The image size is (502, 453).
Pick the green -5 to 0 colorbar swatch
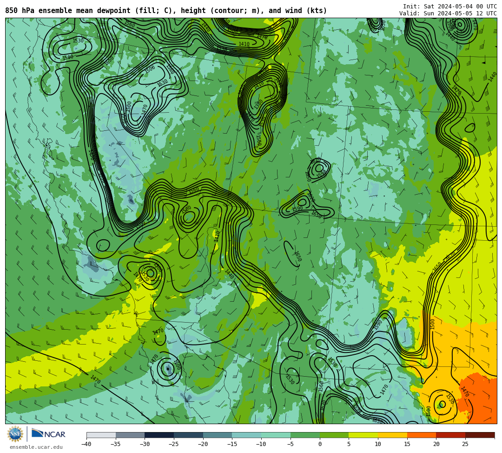[305, 435]
